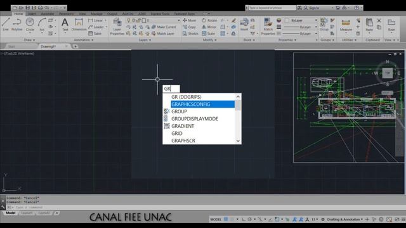Select the Rotate tool
406x228 pixels.
[209, 20]
